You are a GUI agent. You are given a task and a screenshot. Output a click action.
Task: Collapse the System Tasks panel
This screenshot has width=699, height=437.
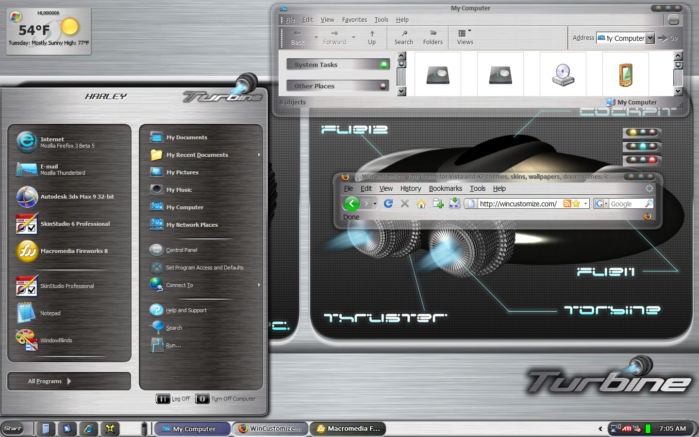[x=384, y=65]
